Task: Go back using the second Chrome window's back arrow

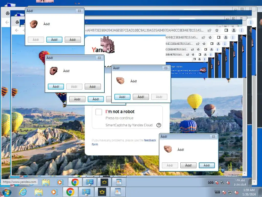Action: tap(17, 30)
